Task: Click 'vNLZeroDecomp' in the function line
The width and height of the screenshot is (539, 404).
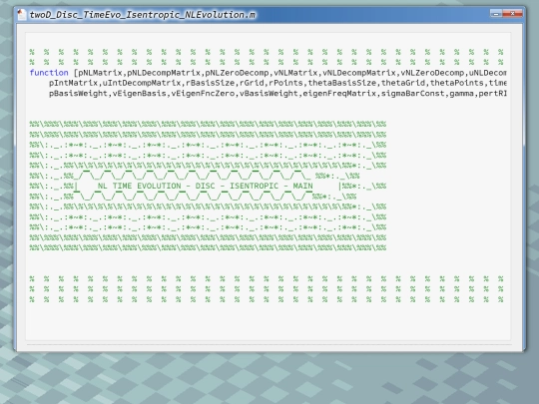Action: point(432,73)
